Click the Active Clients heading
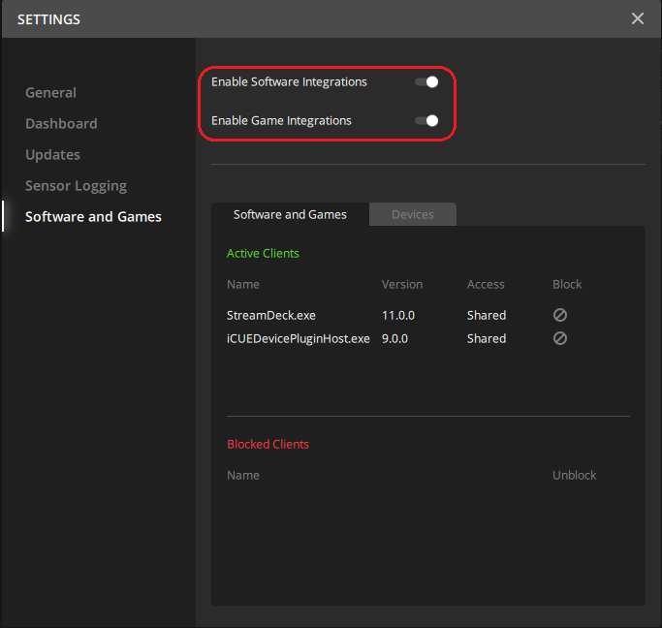This screenshot has height=628, width=662. (x=263, y=253)
